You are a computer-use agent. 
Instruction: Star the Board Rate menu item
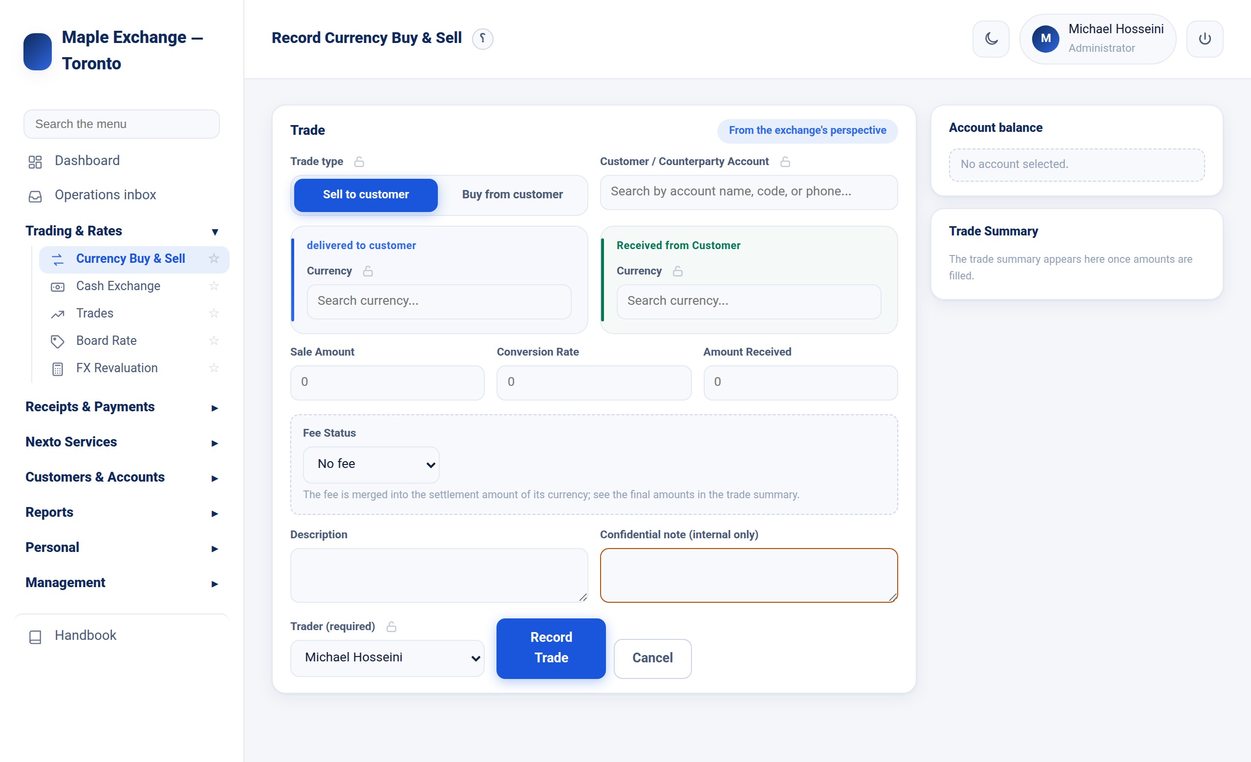point(214,340)
